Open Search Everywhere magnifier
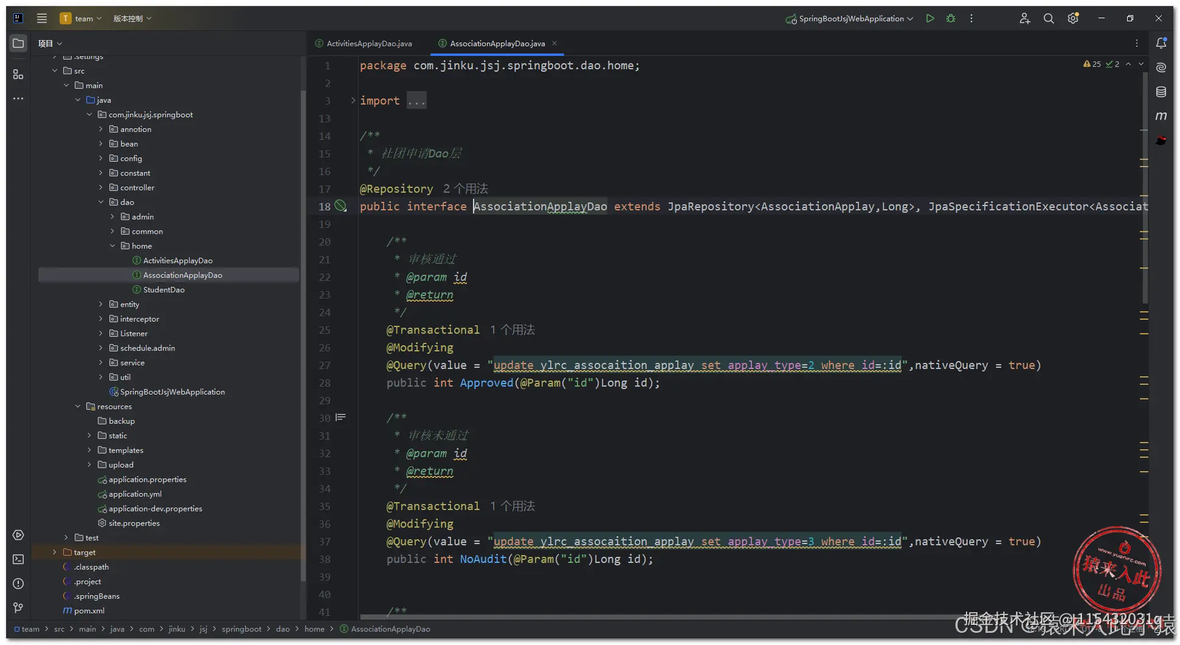This screenshot has width=1180, height=645. click(x=1049, y=18)
